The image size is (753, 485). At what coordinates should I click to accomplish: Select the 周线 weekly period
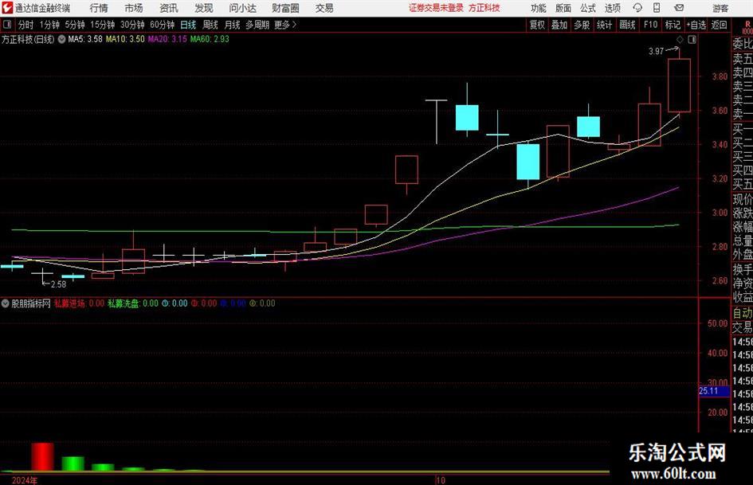coord(210,25)
